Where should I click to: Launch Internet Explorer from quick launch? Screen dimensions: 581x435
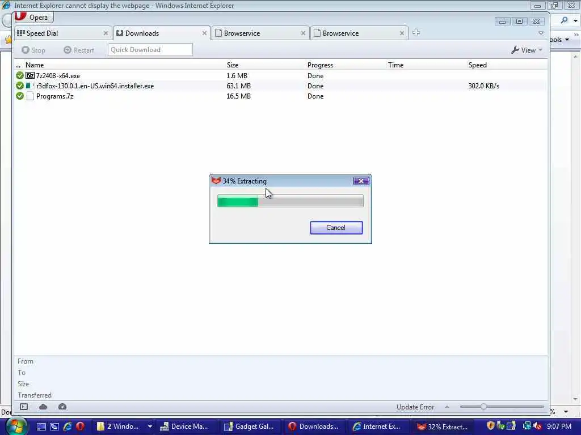tap(68, 427)
